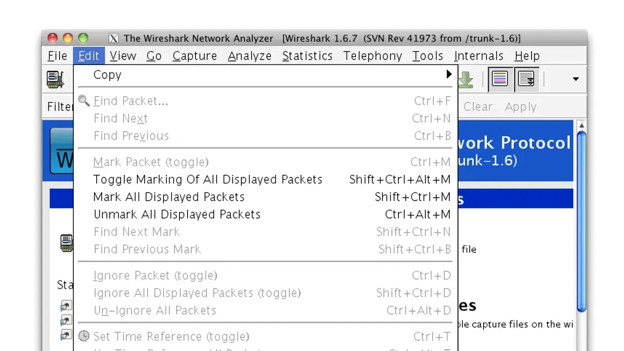Screen dimensions: 624x351
Task: Toggle packet list colorization toolbar button
Action: point(500,80)
